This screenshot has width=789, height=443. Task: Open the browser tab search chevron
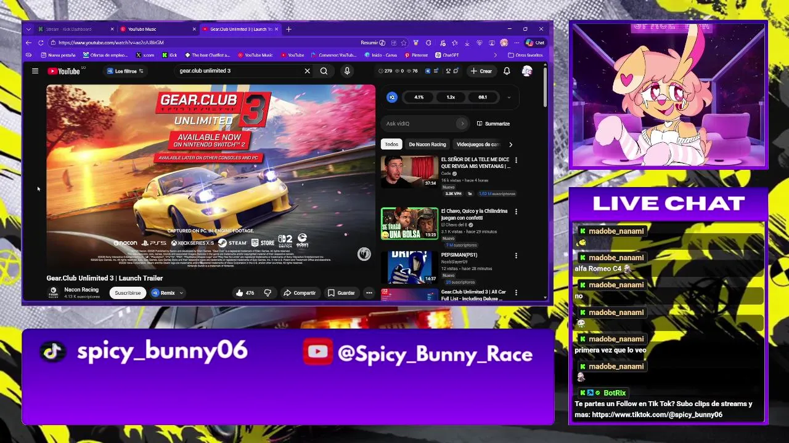pyautogui.click(x=28, y=29)
